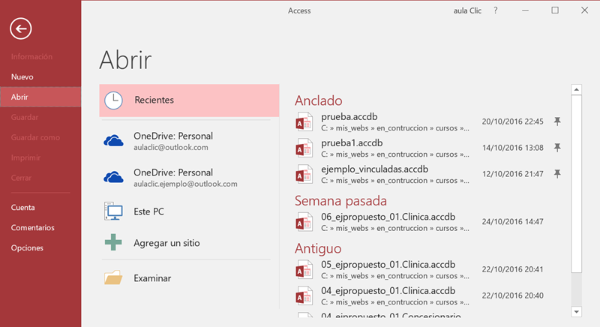Screen dimensions: 600x327
Task: Unpin prueba.accdb from the pinned list
Action: (556, 121)
